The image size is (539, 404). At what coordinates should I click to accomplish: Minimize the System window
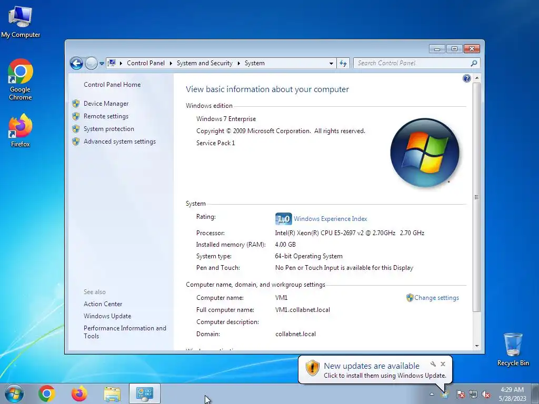tap(437, 49)
